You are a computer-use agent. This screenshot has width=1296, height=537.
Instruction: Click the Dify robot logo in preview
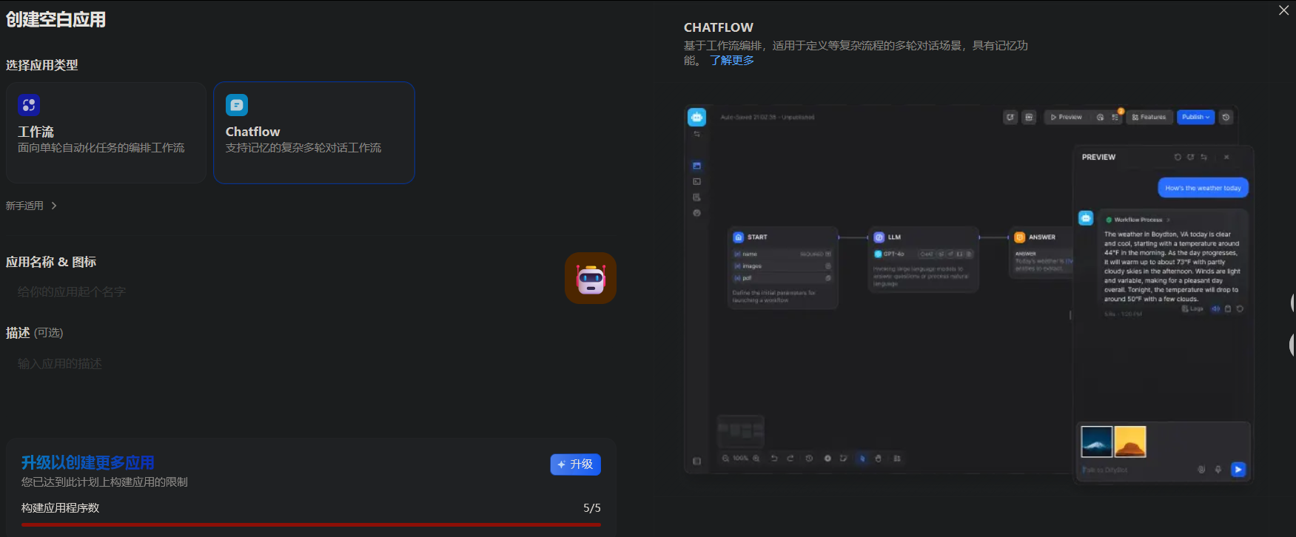tap(697, 117)
